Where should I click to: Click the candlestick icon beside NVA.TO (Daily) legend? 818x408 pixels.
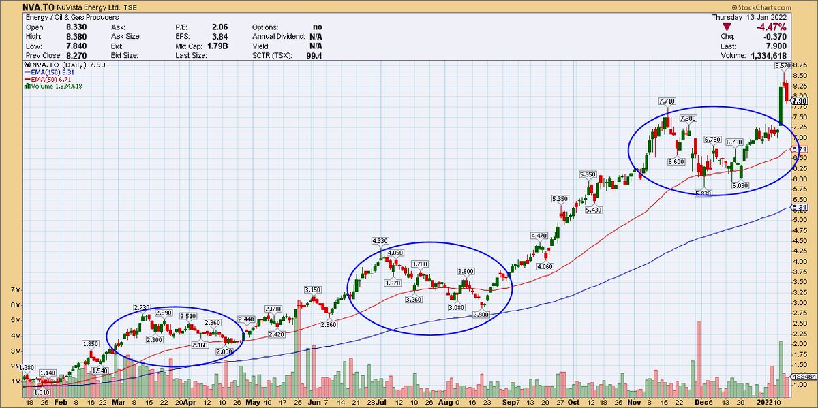click(x=26, y=65)
